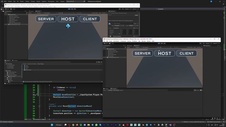The width and height of the screenshot is (226, 127).
Task: Toggle Stats overlay in left Unity game view
Action: point(100,13)
